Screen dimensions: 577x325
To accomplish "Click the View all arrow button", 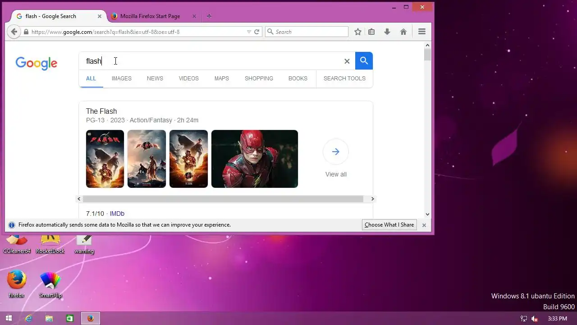I will point(336,152).
